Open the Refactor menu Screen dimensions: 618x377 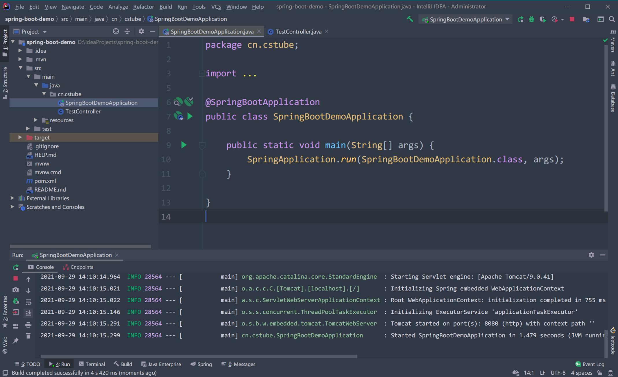tap(143, 6)
